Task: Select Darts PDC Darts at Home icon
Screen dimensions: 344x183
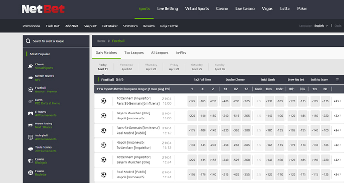Action: pos(30,102)
